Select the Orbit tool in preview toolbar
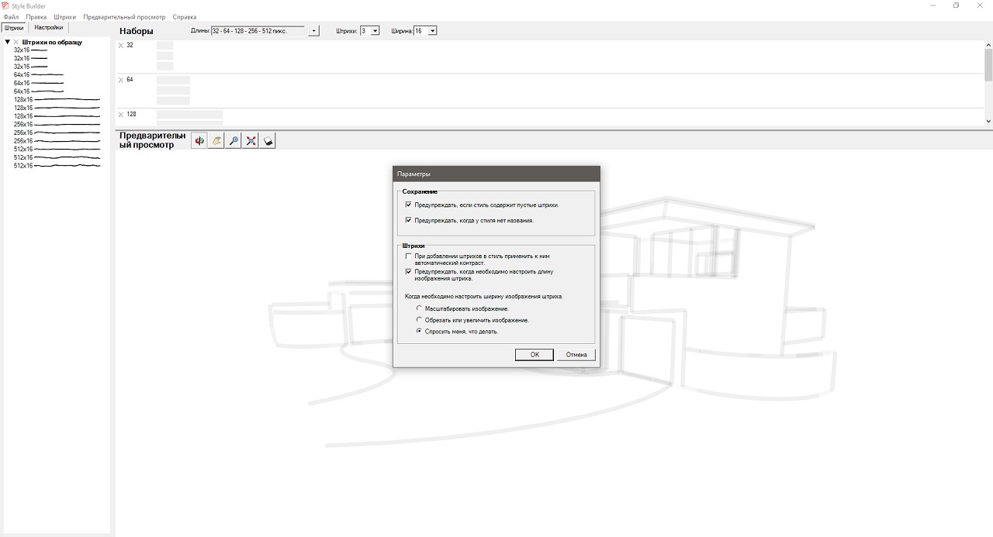The width and height of the screenshot is (993, 537). 199,141
